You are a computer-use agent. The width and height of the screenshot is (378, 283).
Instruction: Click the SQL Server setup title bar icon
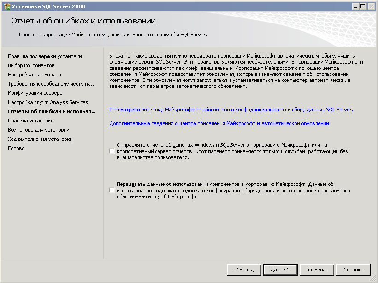[x=7, y=6]
